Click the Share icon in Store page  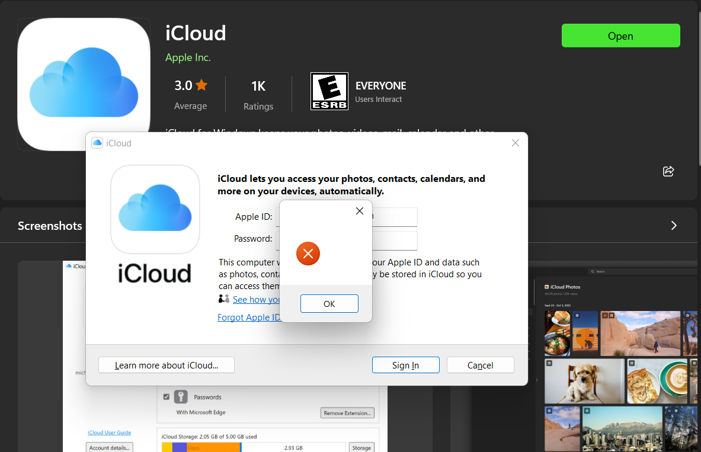click(668, 171)
